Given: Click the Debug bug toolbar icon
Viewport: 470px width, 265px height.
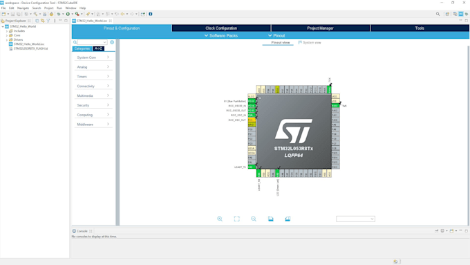Looking at the screenshot, I should pyautogui.click(x=59, y=14).
